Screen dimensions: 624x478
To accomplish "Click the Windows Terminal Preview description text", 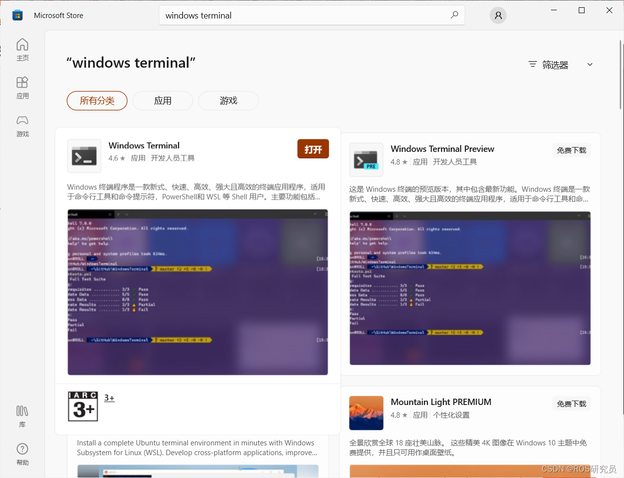I will 470,194.
